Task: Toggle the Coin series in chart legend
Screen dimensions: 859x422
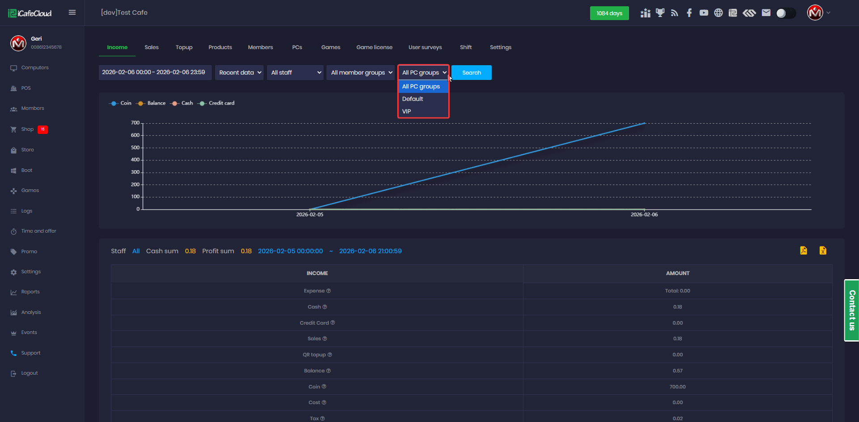Action: tap(120, 103)
